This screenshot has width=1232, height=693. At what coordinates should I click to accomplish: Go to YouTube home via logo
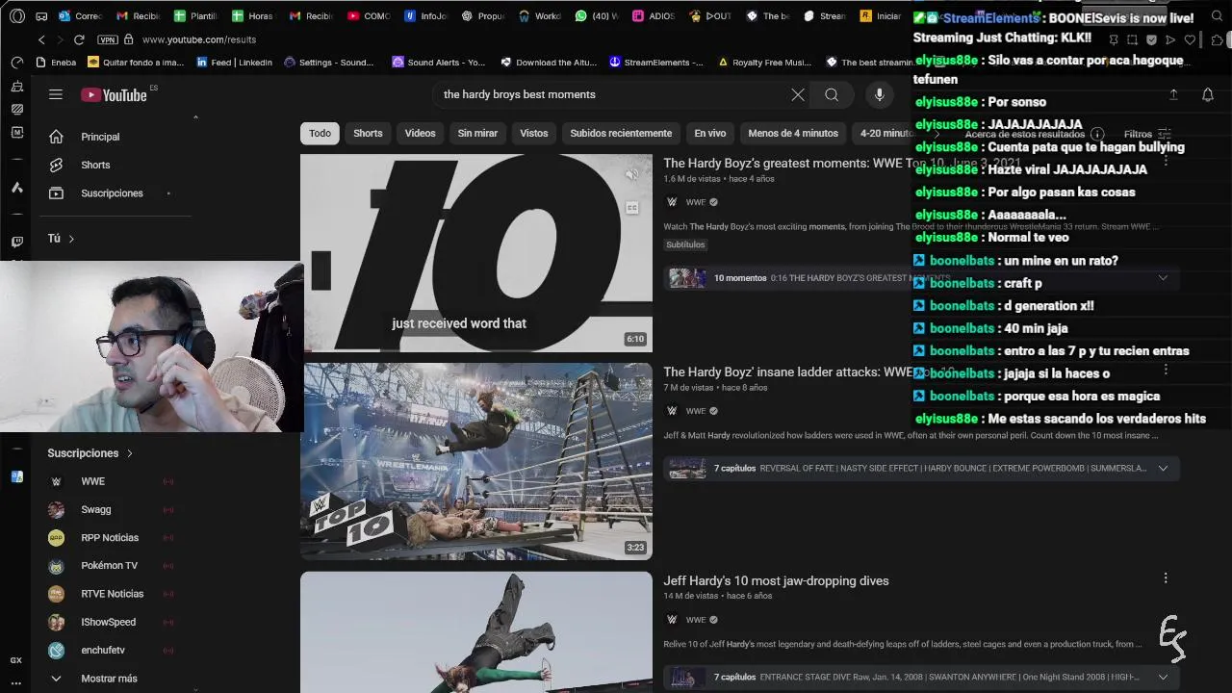click(x=114, y=94)
